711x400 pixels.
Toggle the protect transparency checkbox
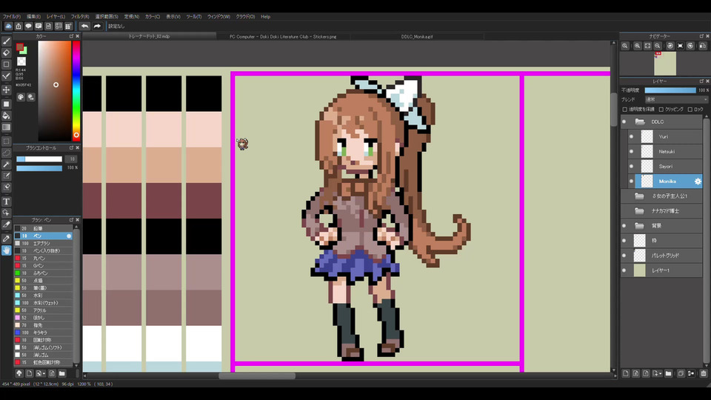625,110
